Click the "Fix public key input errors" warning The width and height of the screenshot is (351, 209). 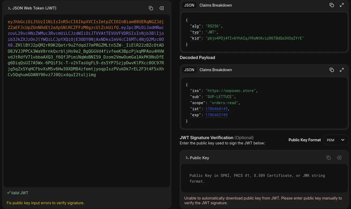[x=45, y=203]
